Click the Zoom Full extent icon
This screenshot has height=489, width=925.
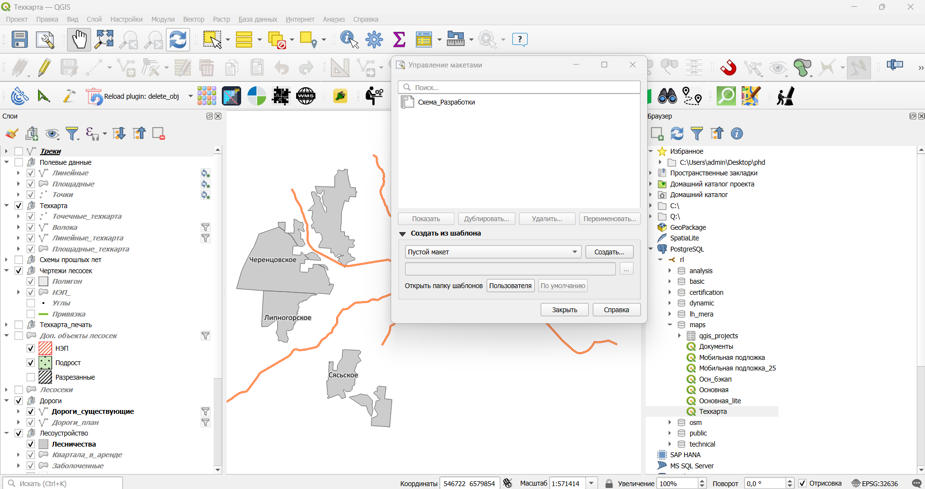[104, 40]
